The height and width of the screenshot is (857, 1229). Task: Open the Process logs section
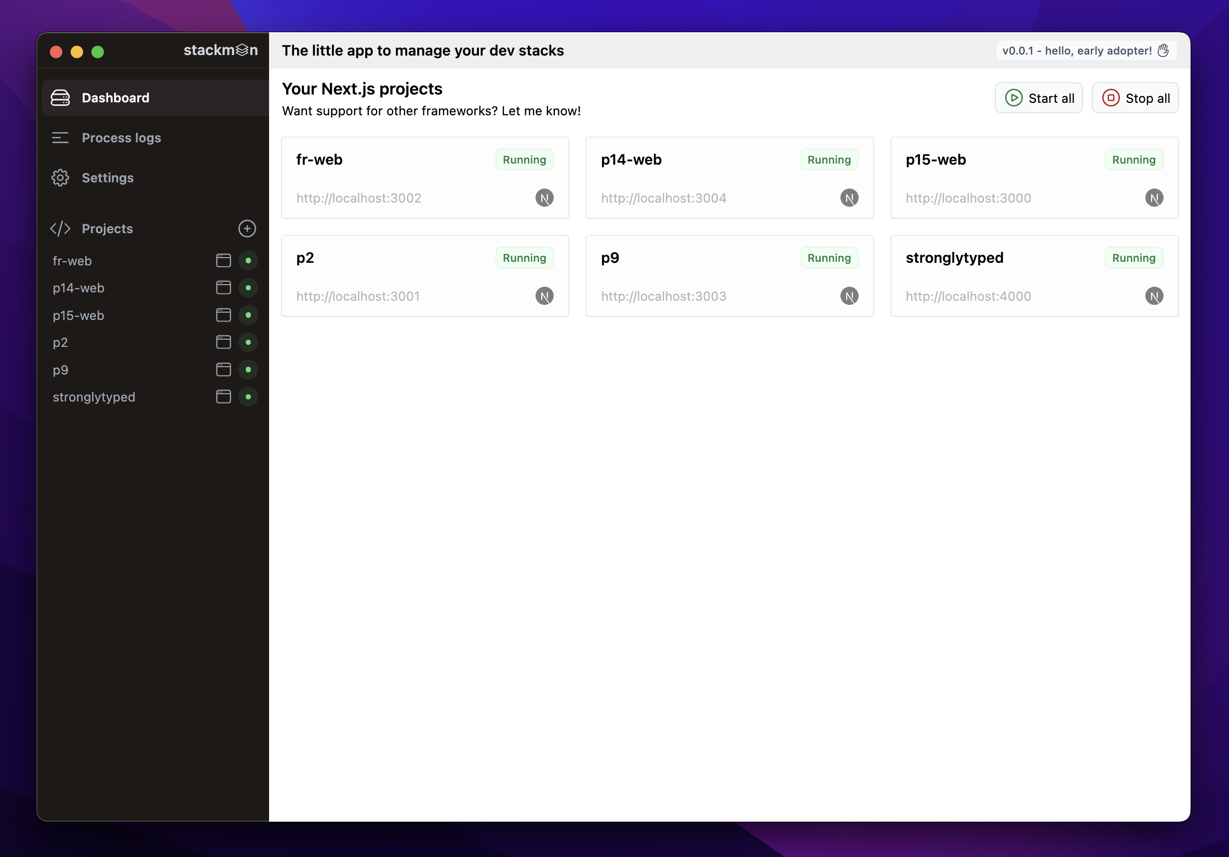[x=122, y=138]
